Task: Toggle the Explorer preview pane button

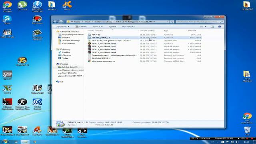Action: point(212,26)
